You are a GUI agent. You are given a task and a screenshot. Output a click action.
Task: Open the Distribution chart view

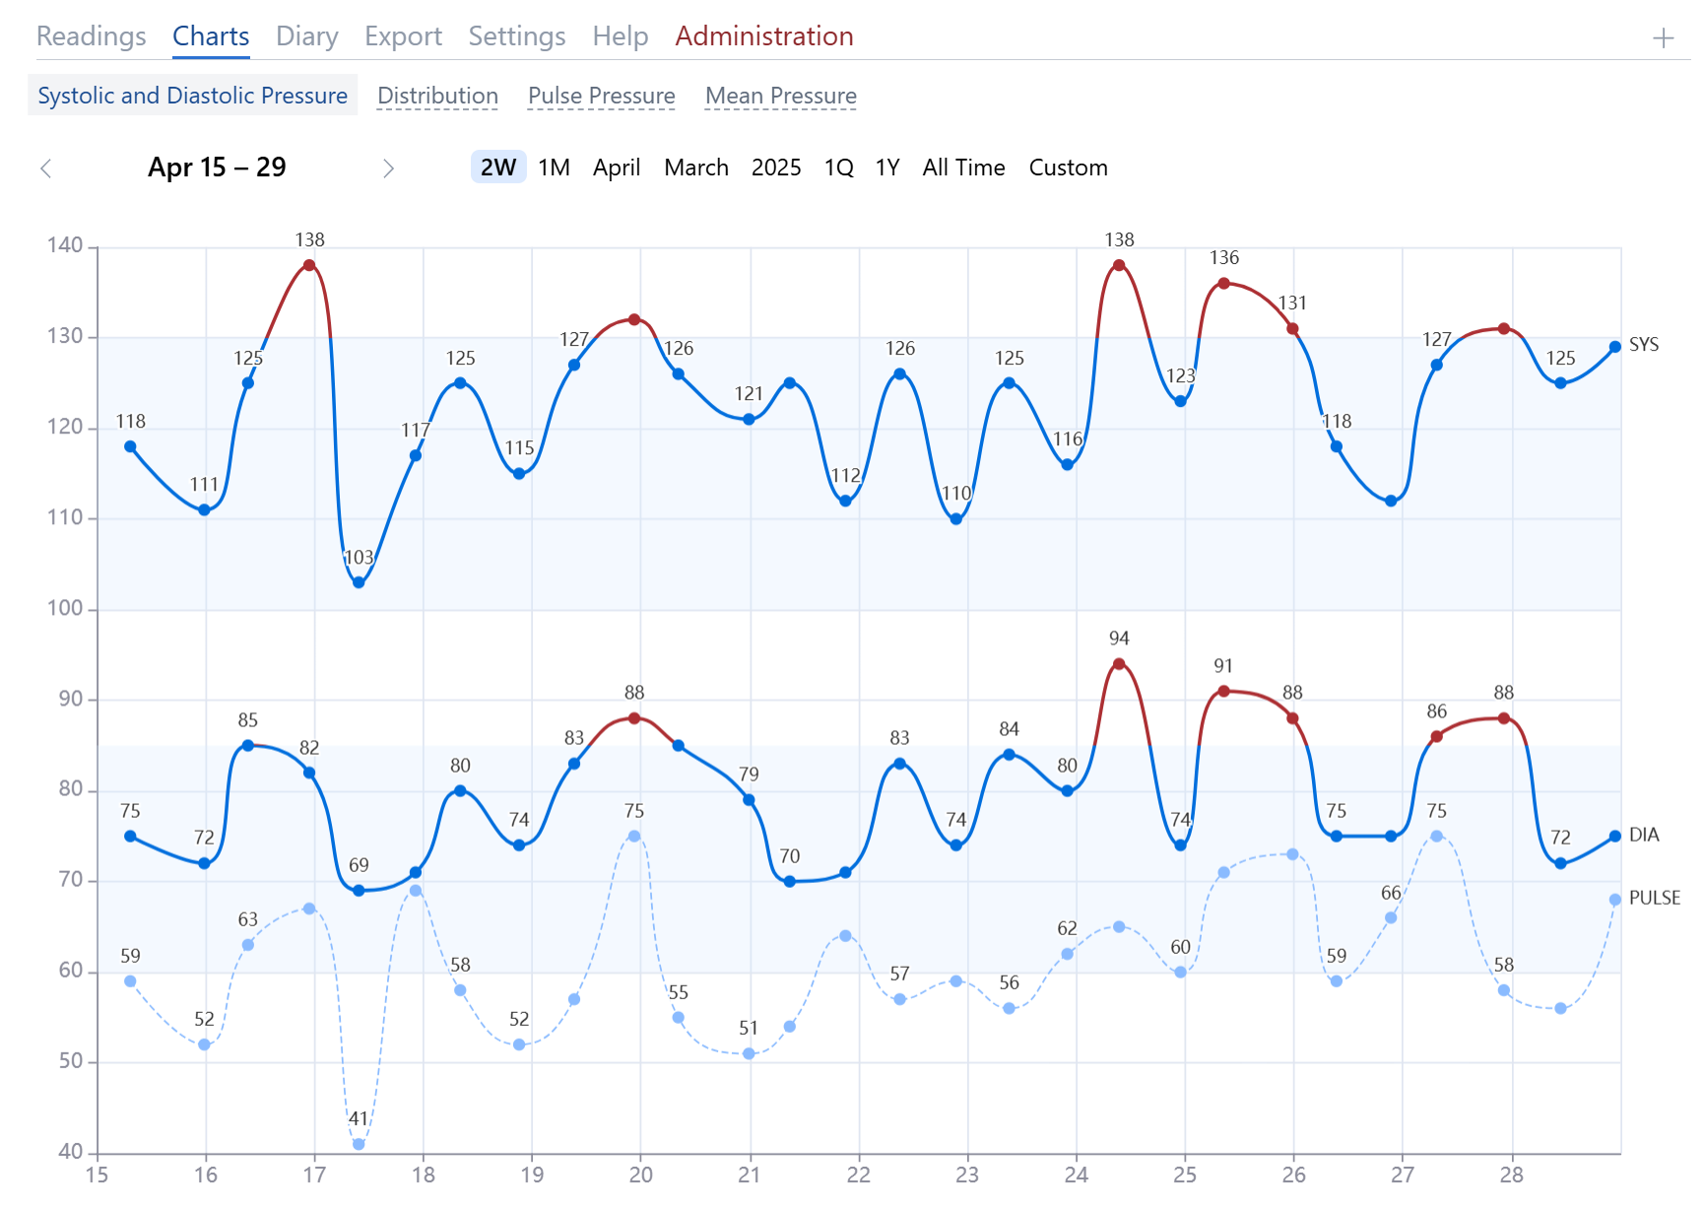coord(437,96)
